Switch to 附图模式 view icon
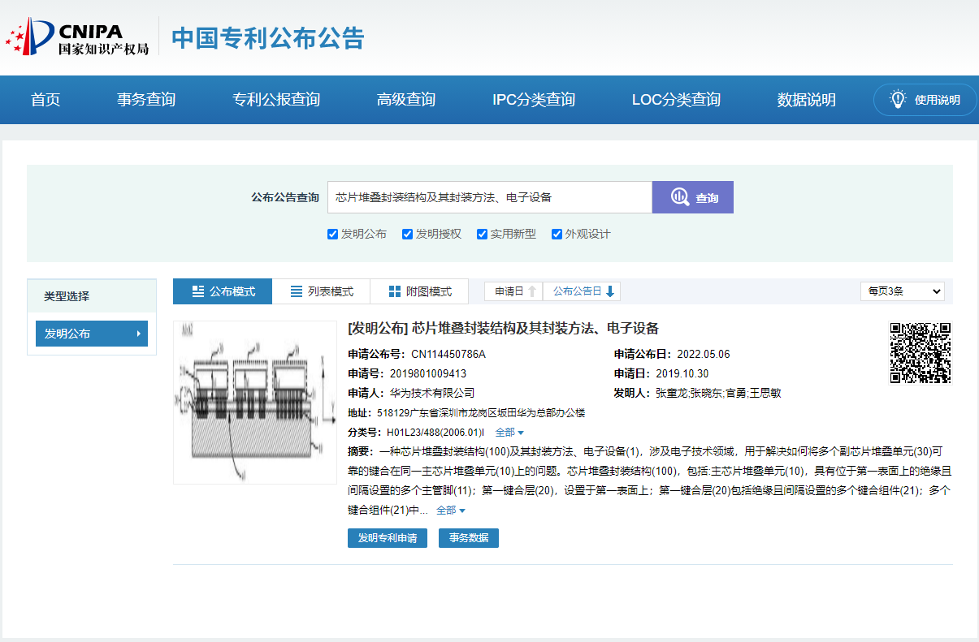This screenshot has height=642, width=979. click(x=394, y=291)
